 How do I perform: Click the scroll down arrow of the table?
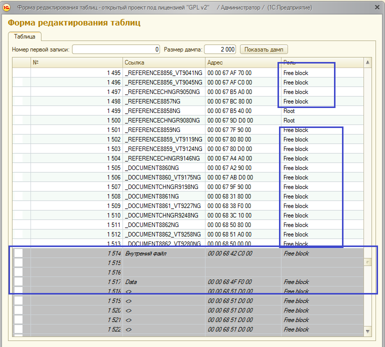pos(368,331)
